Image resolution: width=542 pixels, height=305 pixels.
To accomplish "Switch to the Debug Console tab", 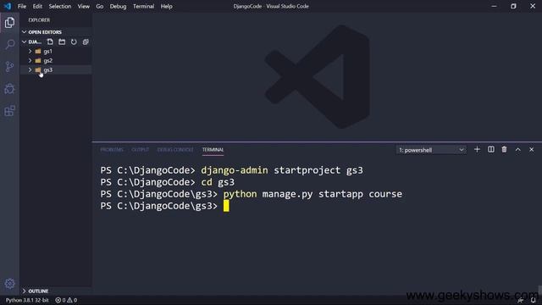I will (175, 150).
